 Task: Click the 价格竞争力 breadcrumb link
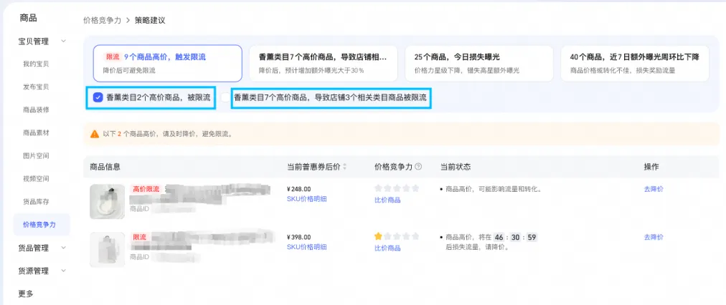click(x=102, y=20)
